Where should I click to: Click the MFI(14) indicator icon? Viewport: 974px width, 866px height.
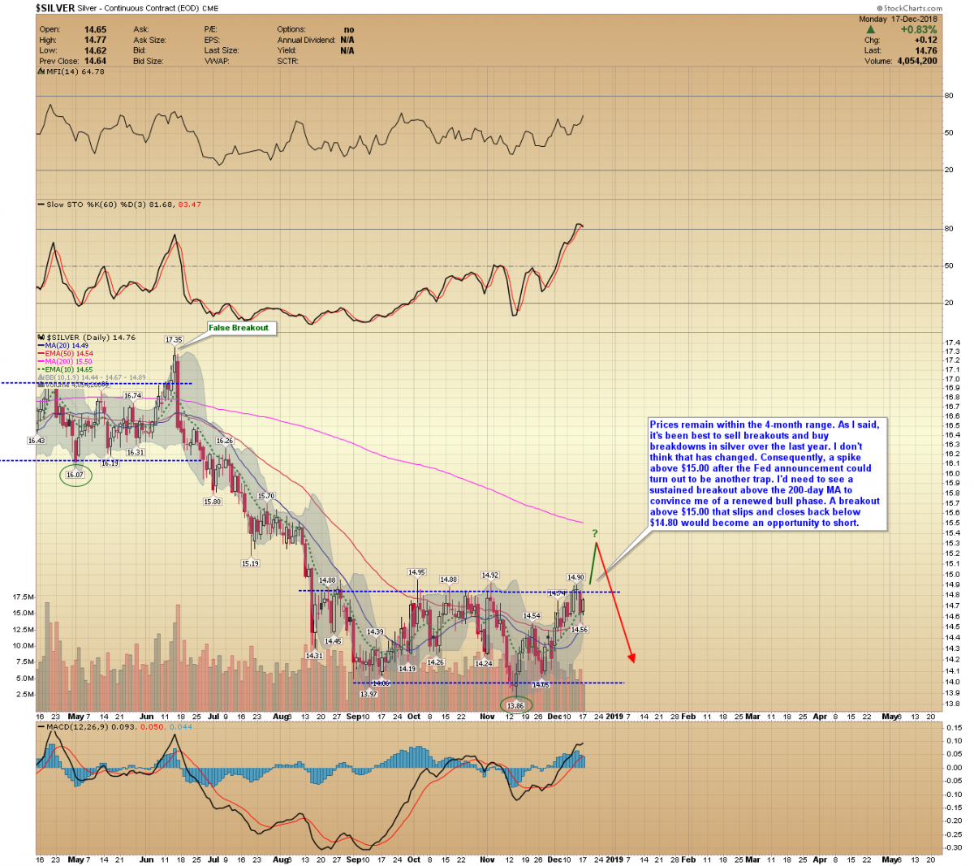pyautogui.click(x=41, y=71)
